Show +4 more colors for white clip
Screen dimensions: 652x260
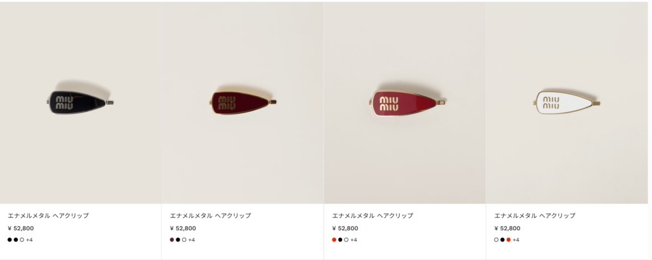click(516, 240)
